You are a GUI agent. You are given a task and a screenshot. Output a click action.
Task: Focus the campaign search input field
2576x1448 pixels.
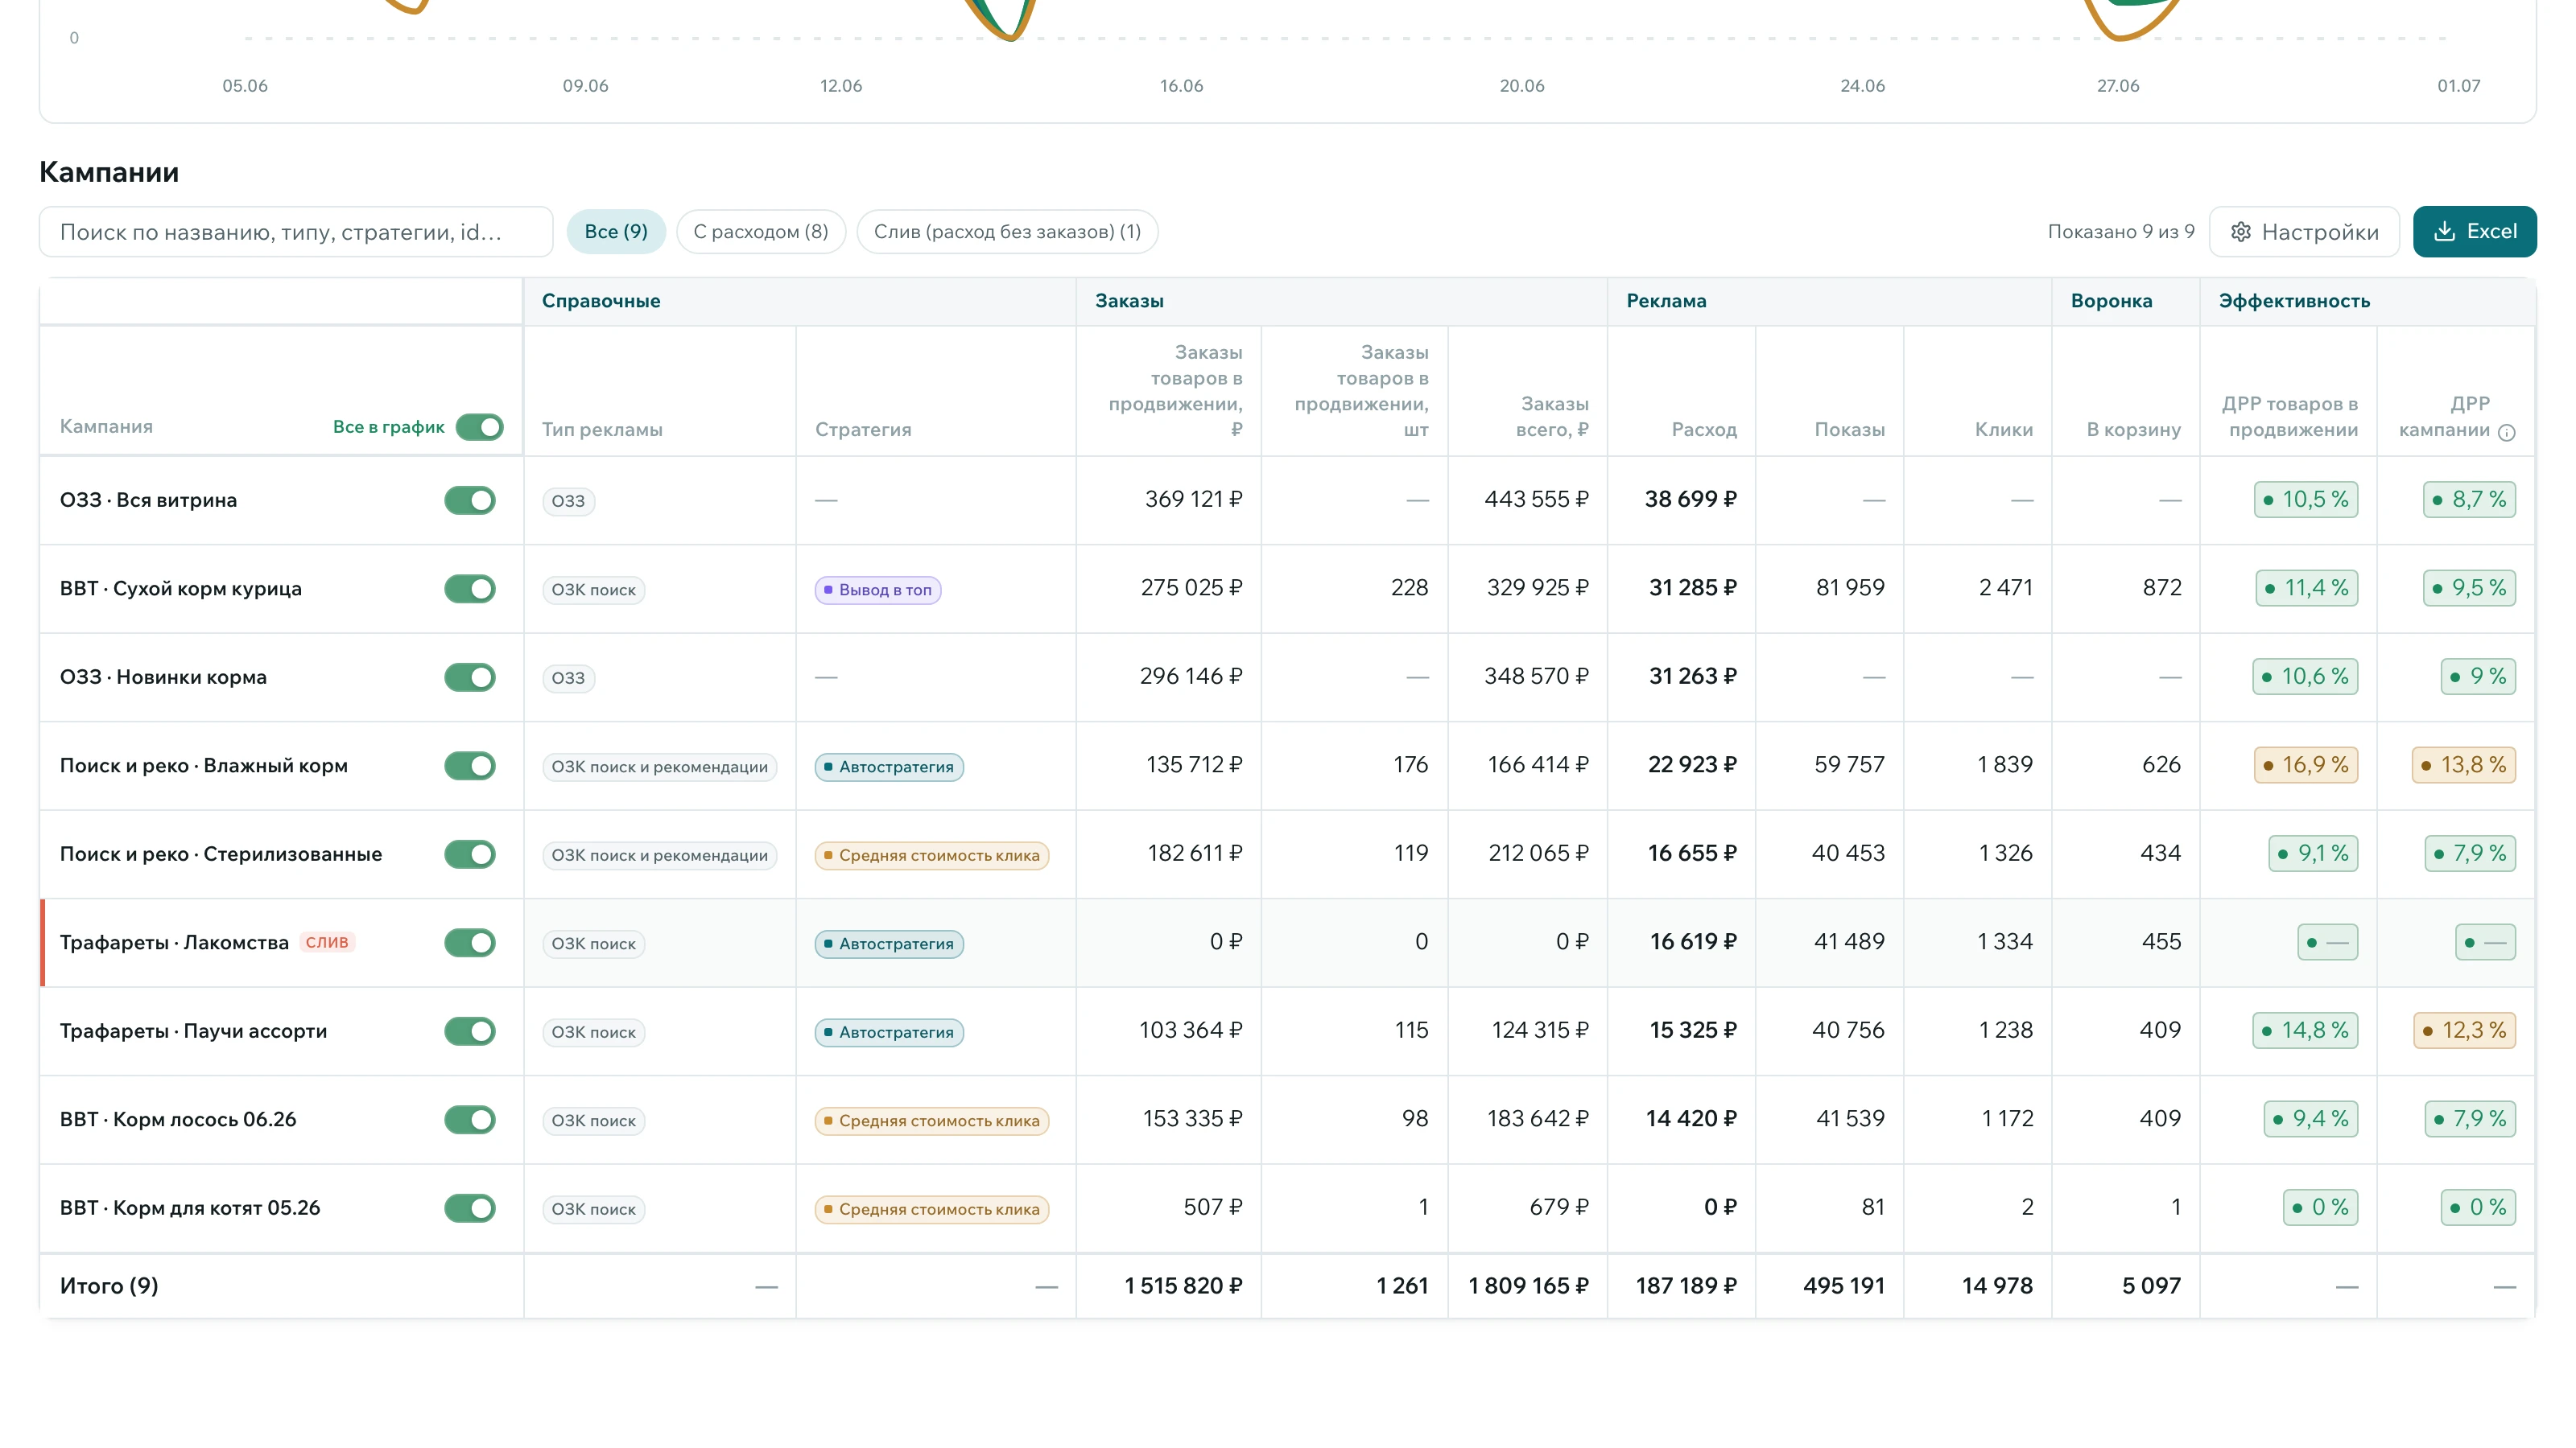point(296,232)
